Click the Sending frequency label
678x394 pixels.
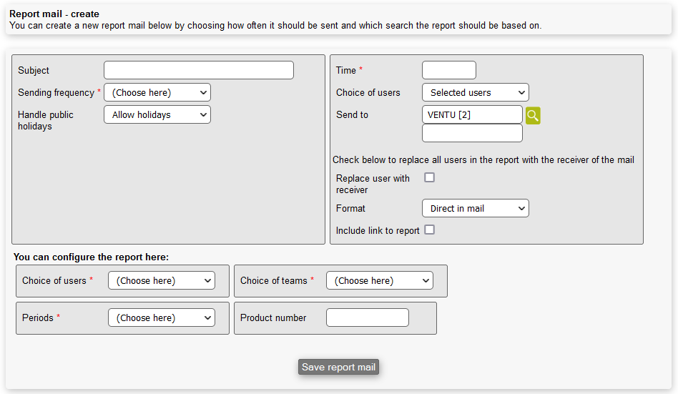click(56, 92)
